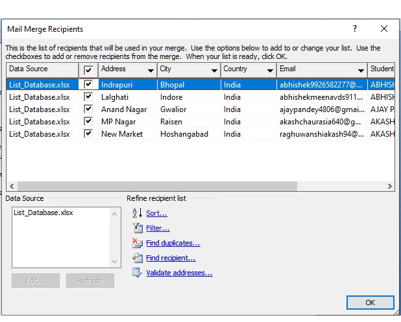Click the raghuwanshiakash94 email cell
This screenshot has width=401, height=322.
(x=322, y=134)
